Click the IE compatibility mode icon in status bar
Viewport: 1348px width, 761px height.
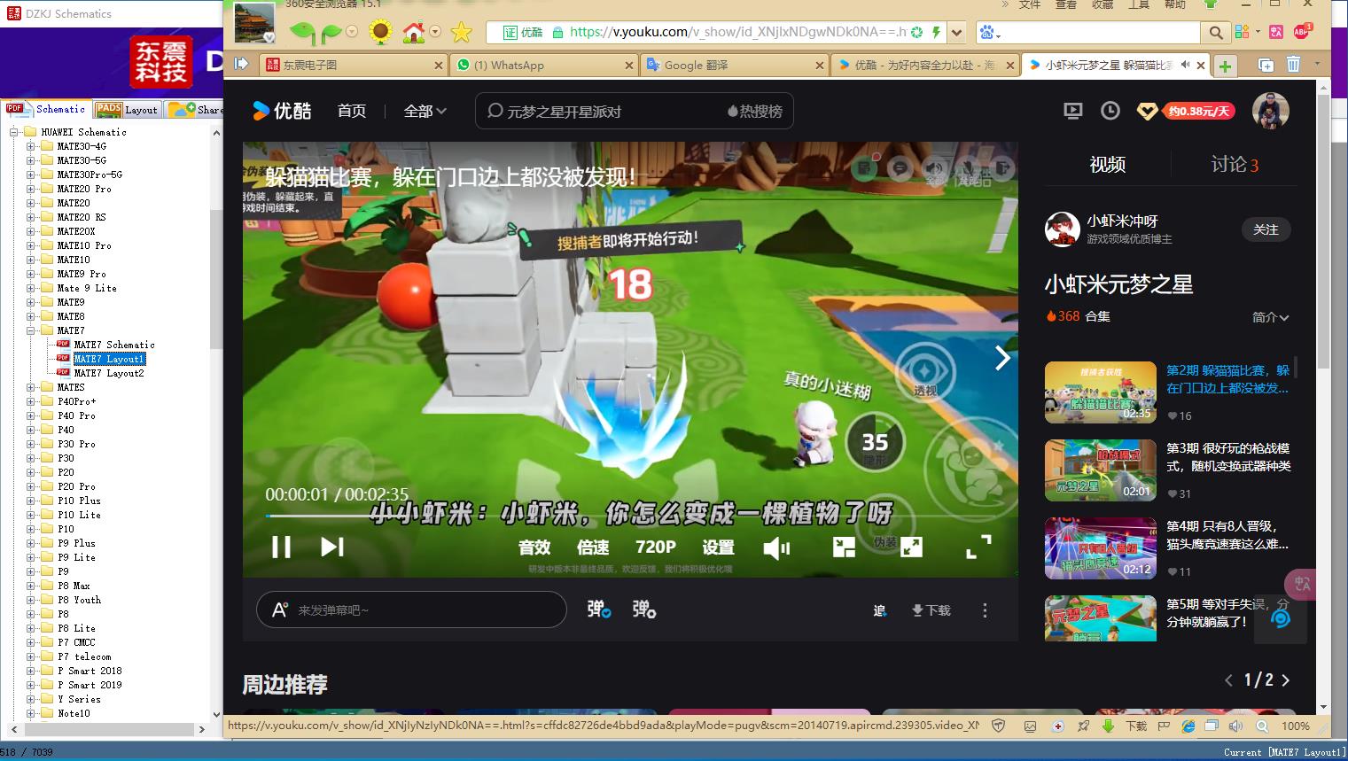[x=1188, y=726]
